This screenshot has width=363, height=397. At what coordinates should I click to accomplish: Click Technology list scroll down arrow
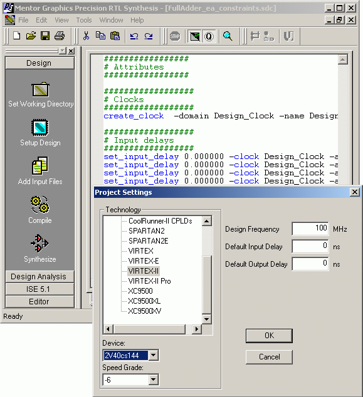pos(207,319)
